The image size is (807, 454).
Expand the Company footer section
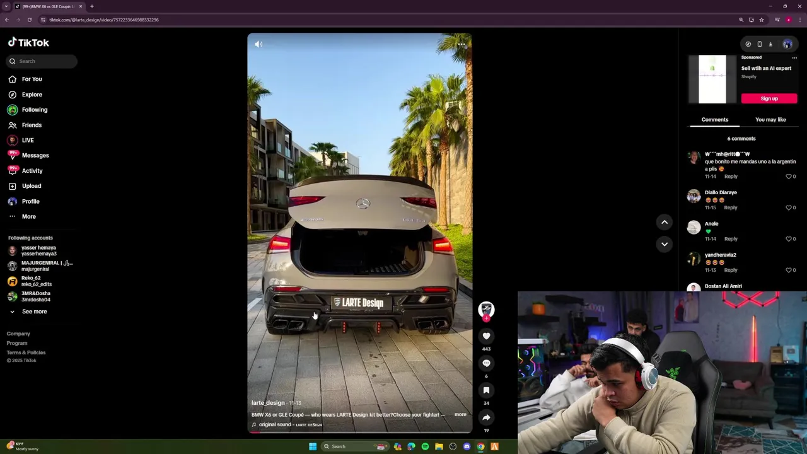[x=18, y=334]
